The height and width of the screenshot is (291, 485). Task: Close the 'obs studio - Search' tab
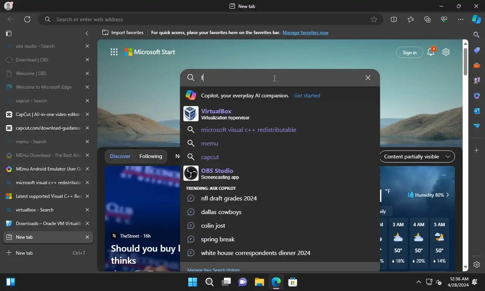tap(87, 46)
